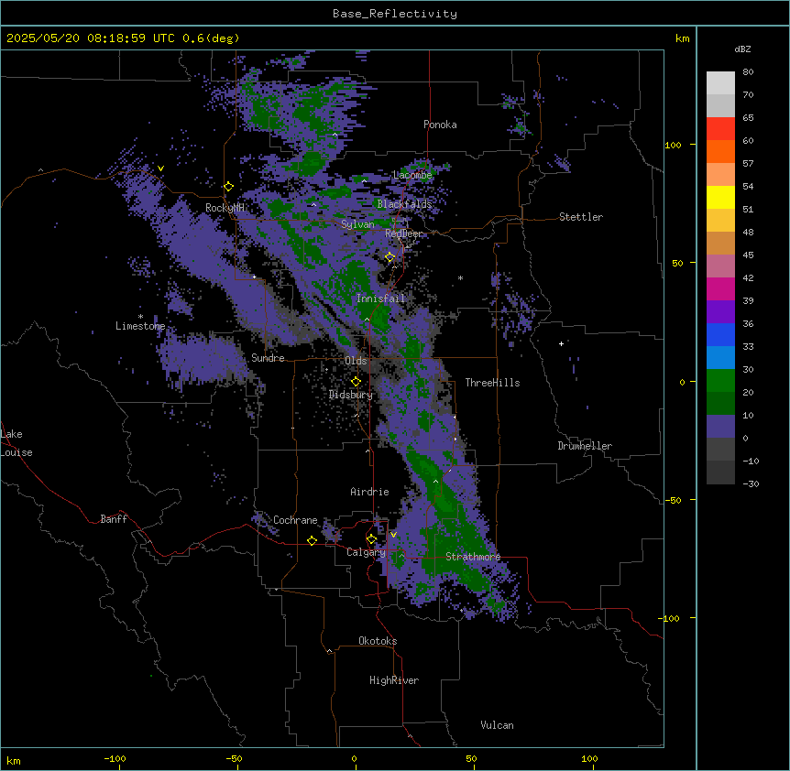Choose the blue 33–36 dBZ legend swatch
This screenshot has height=771, width=790.
click(720, 334)
